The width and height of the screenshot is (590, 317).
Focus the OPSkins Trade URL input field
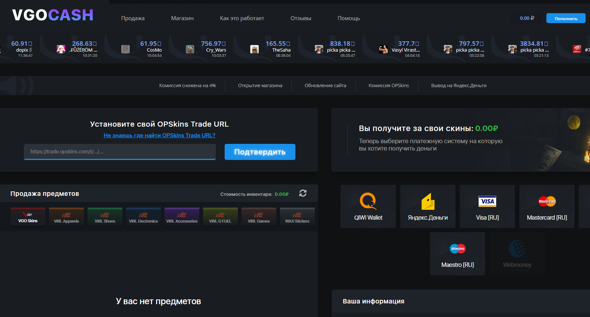tap(120, 152)
